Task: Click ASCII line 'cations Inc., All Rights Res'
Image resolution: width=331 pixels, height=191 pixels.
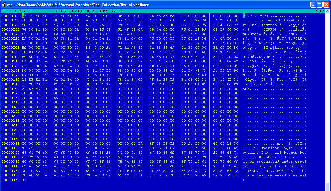Action: [x=275, y=153]
